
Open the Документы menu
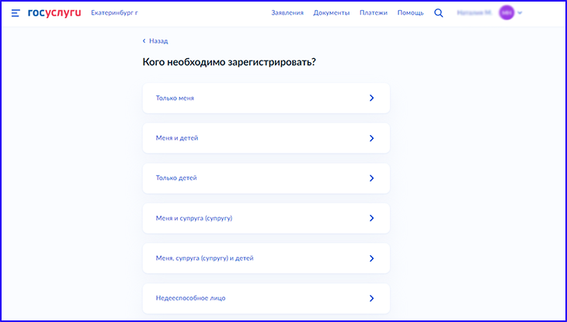pyautogui.click(x=332, y=13)
